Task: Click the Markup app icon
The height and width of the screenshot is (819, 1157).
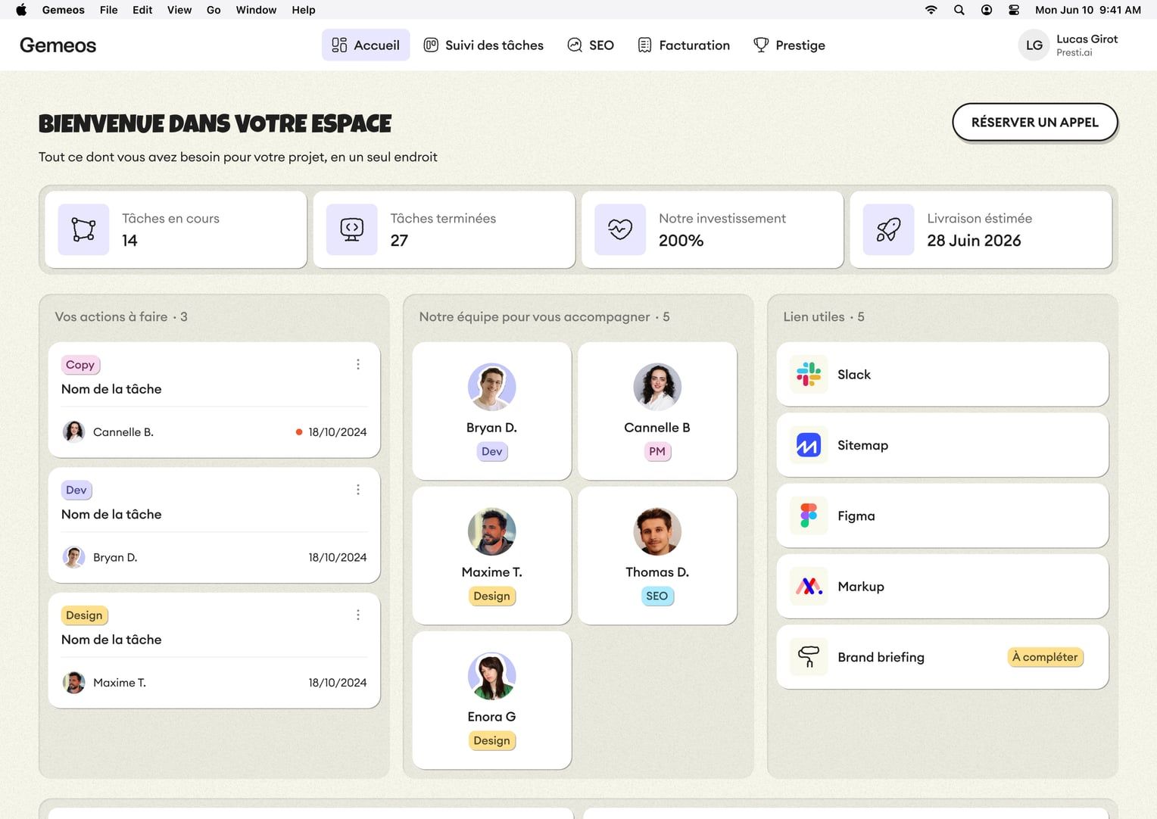Action: pyautogui.click(x=809, y=587)
